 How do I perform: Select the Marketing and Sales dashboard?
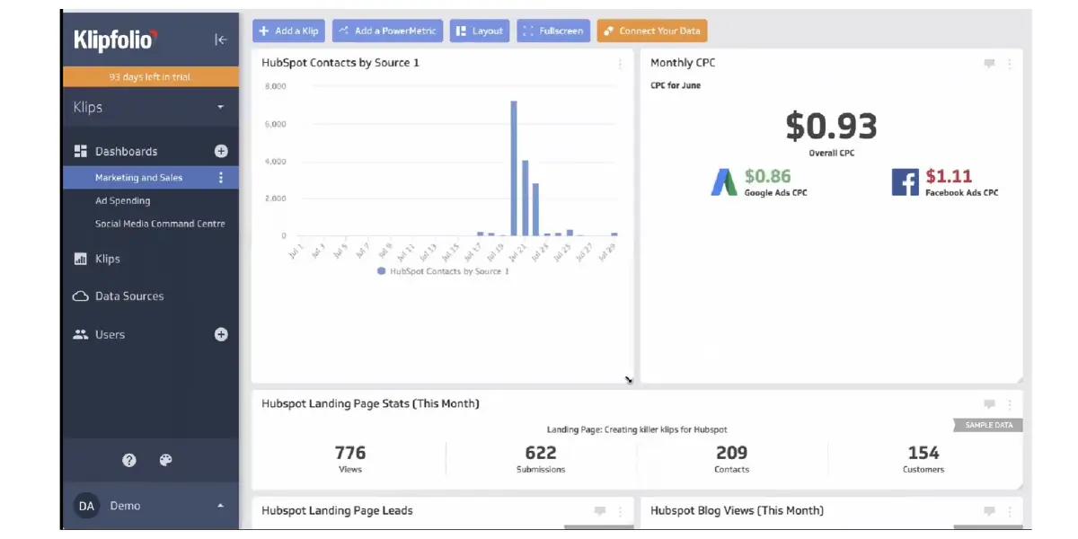[x=138, y=178]
